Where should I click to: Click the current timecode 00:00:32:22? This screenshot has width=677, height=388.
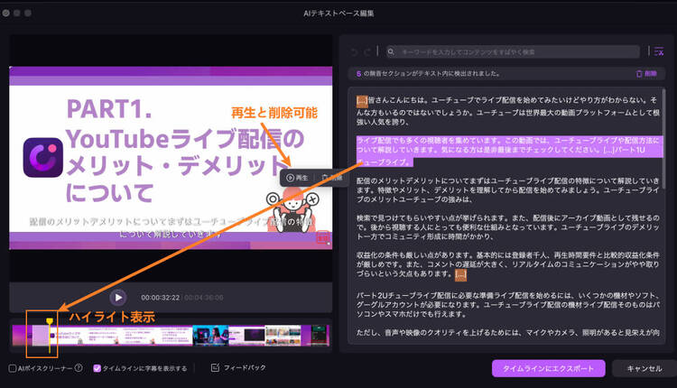(x=160, y=298)
